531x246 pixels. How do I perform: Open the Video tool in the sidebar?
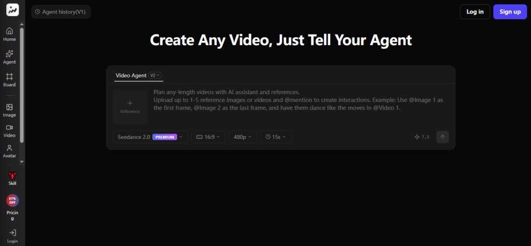[x=9, y=131]
